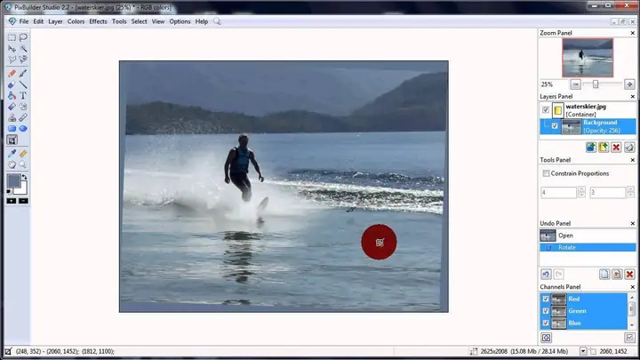Screen dimensions: 640x360
Task: Click the Channels Panel scroll down arrow
Action: (x=632, y=325)
